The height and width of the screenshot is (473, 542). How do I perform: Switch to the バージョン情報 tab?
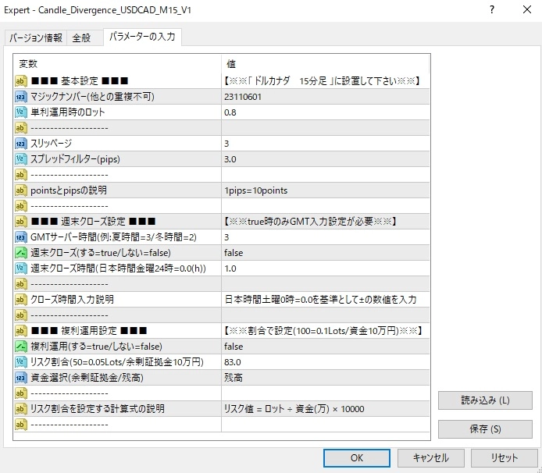point(36,38)
